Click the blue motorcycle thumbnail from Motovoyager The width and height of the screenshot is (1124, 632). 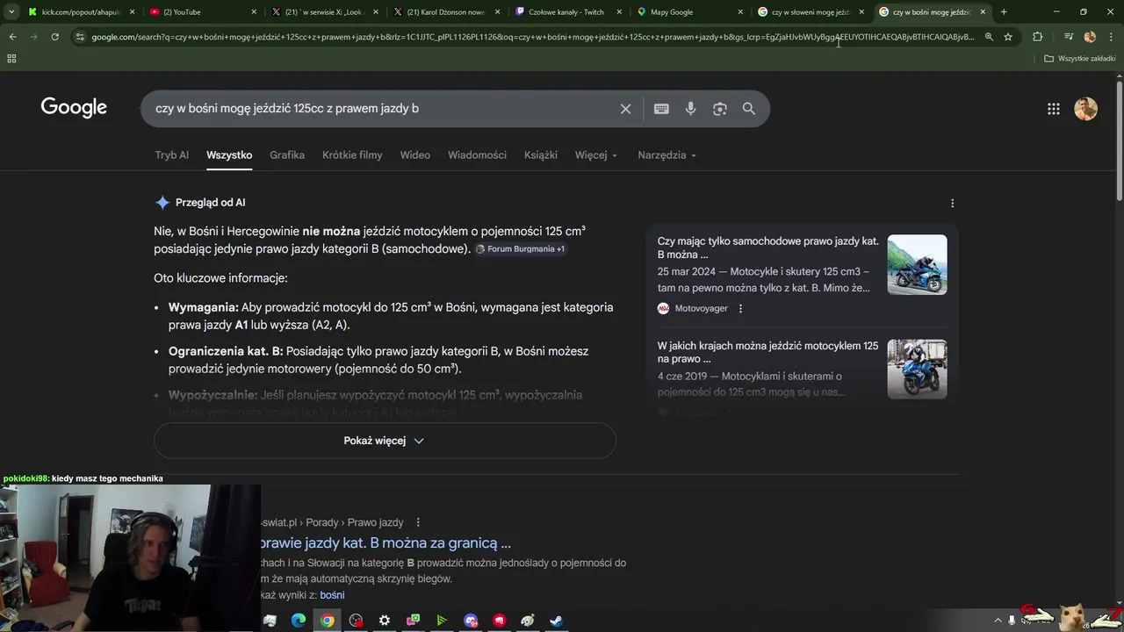point(917,264)
